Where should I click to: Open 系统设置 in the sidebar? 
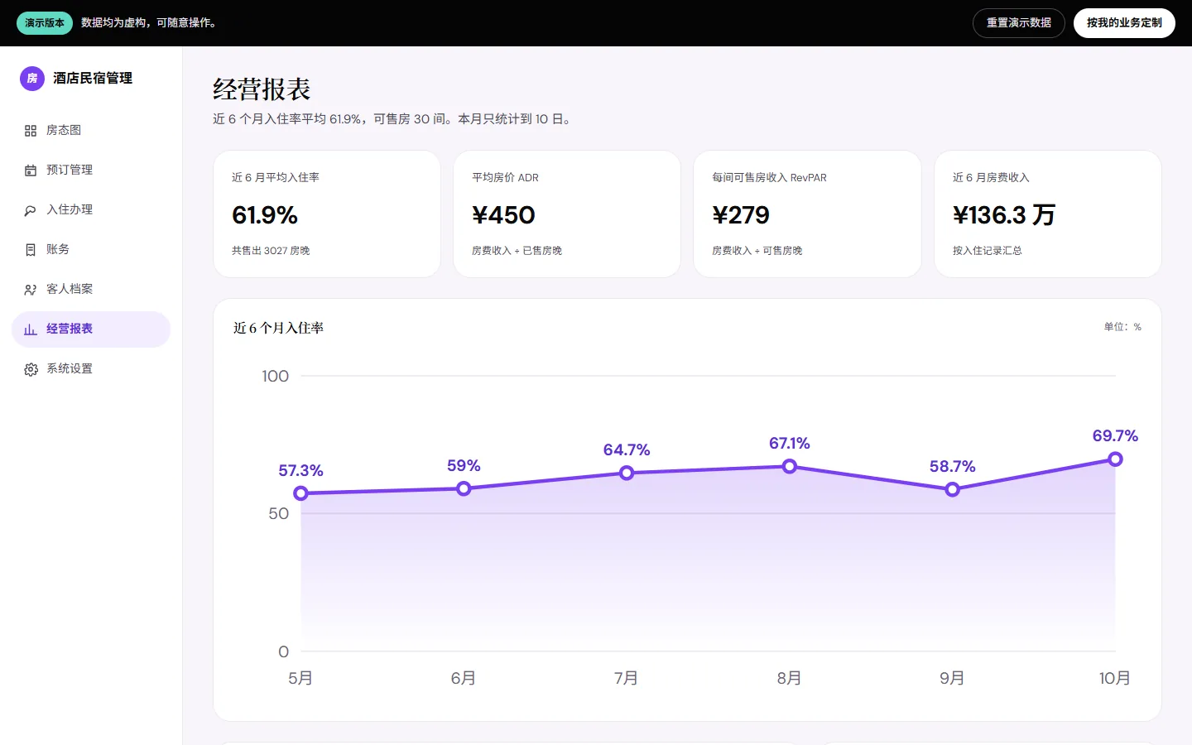point(91,369)
